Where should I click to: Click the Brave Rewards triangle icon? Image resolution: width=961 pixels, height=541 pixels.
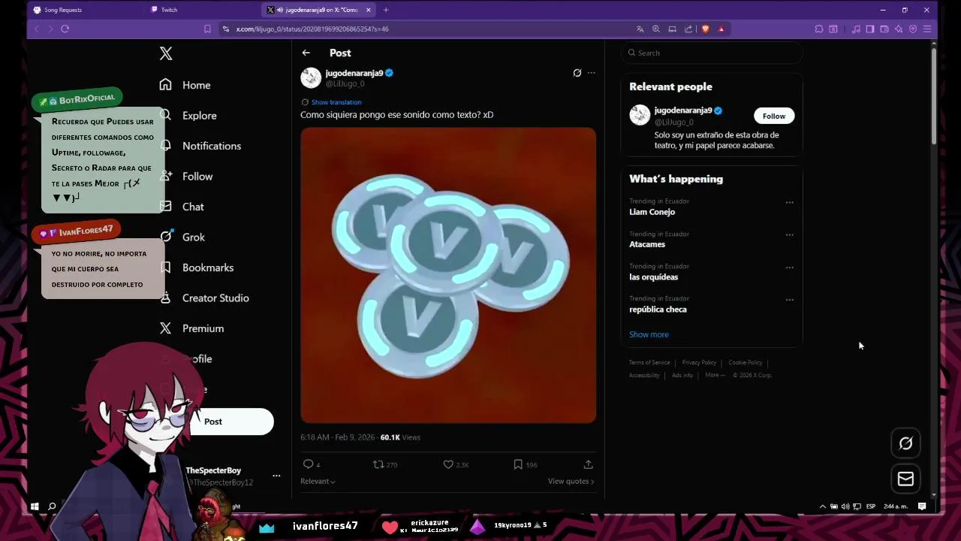(x=721, y=29)
